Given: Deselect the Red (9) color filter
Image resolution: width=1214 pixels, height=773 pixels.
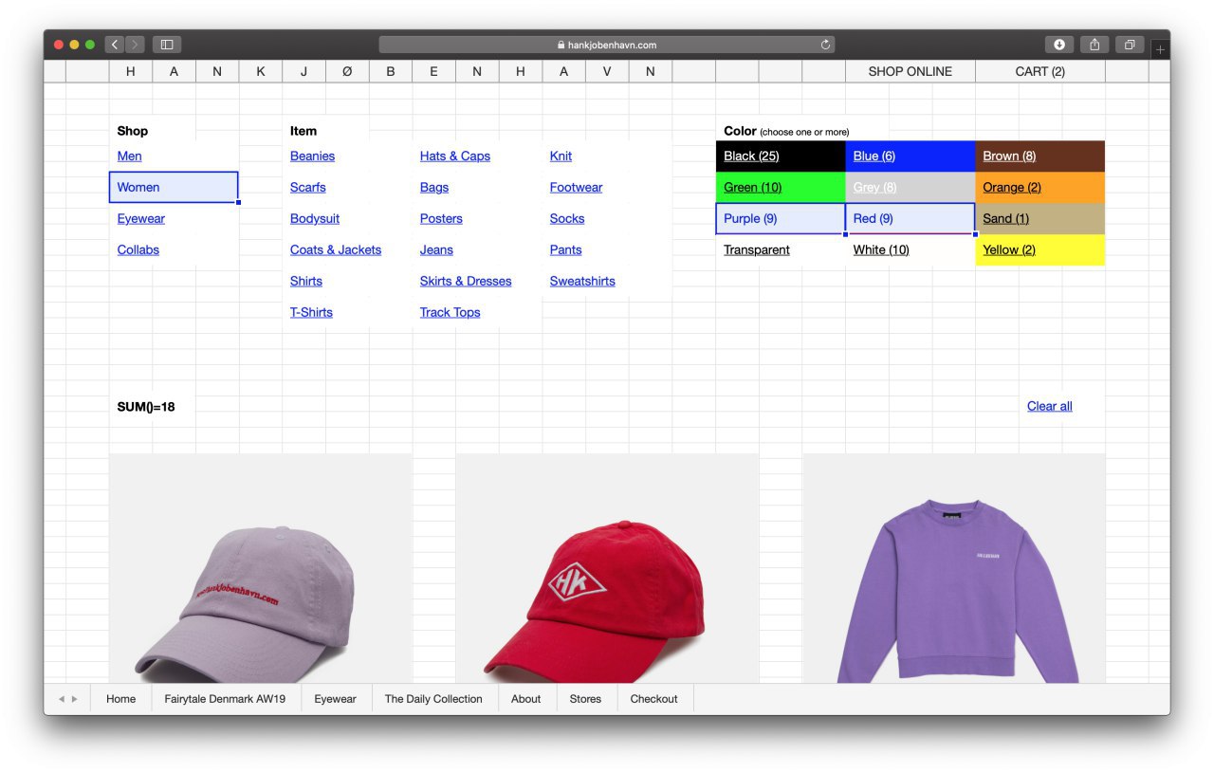Looking at the screenshot, I should pyautogui.click(x=910, y=218).
